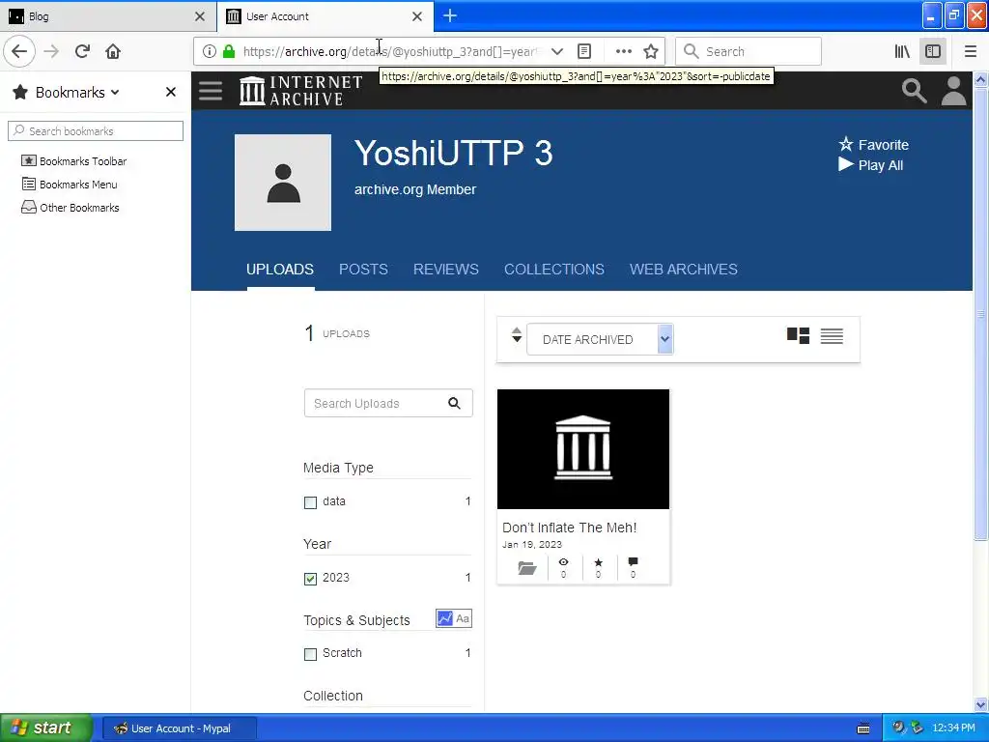Click the Windows start button

coord(46,728)
